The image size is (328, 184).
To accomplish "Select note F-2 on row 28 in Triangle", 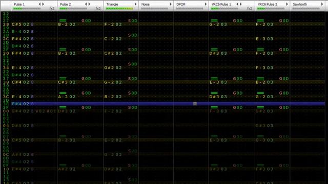I will coord(109,24).
